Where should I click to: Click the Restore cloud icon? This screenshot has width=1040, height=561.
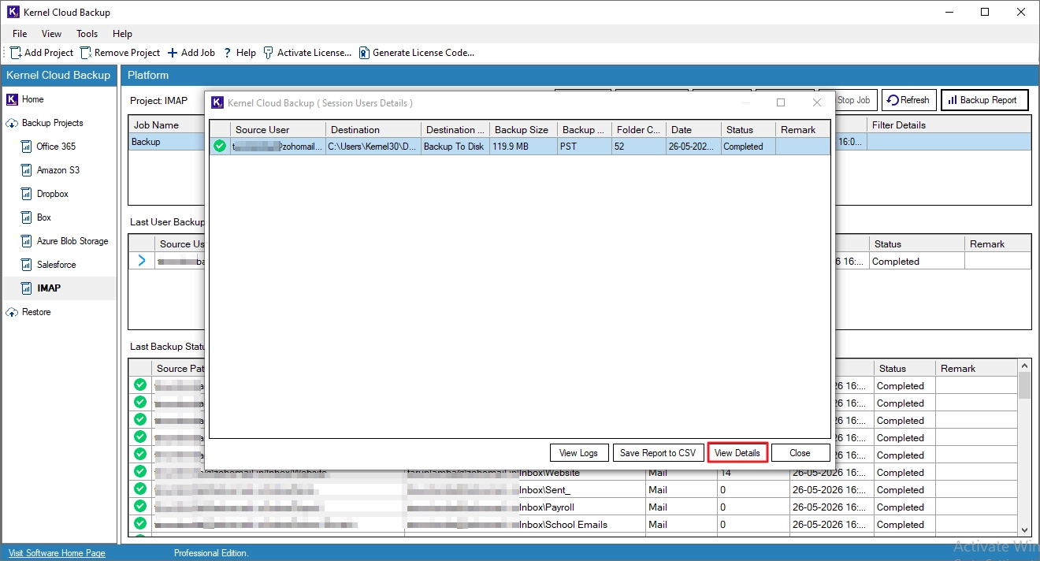click(x=12, y=312)
